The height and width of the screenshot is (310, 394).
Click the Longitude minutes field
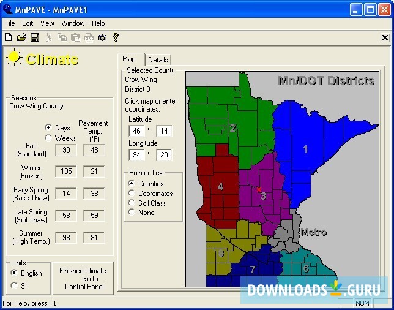[x=164, y=154]
